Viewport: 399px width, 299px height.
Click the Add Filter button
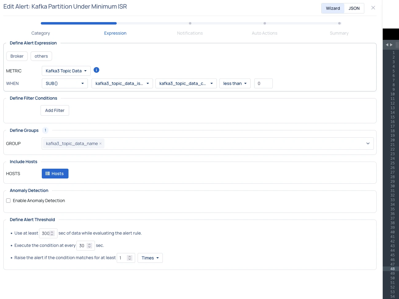[x=55, y=110]
